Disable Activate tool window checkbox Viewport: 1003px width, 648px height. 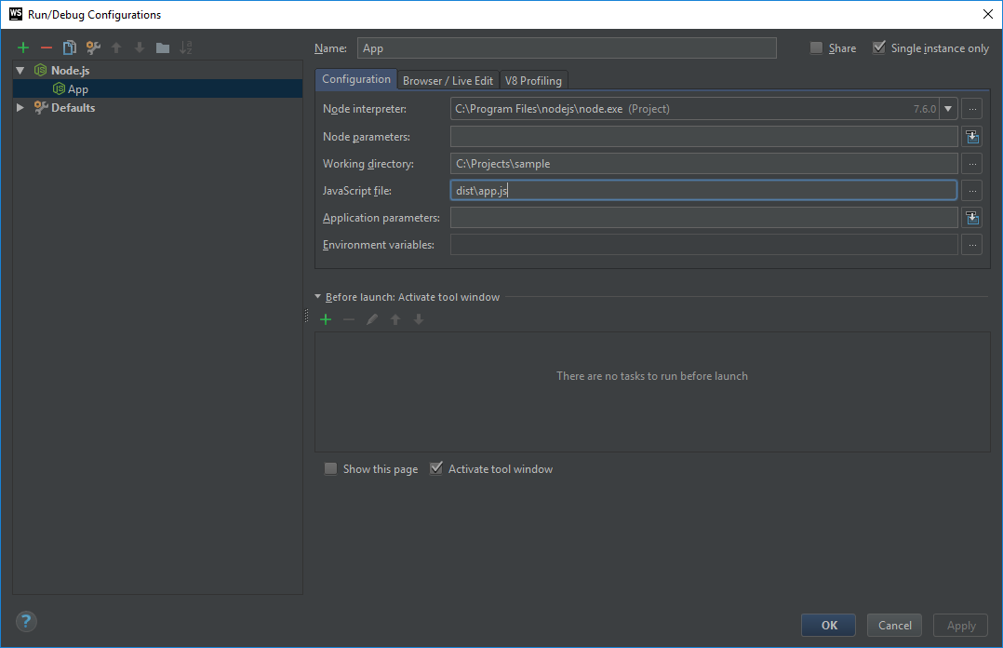[x=435, y=468]
